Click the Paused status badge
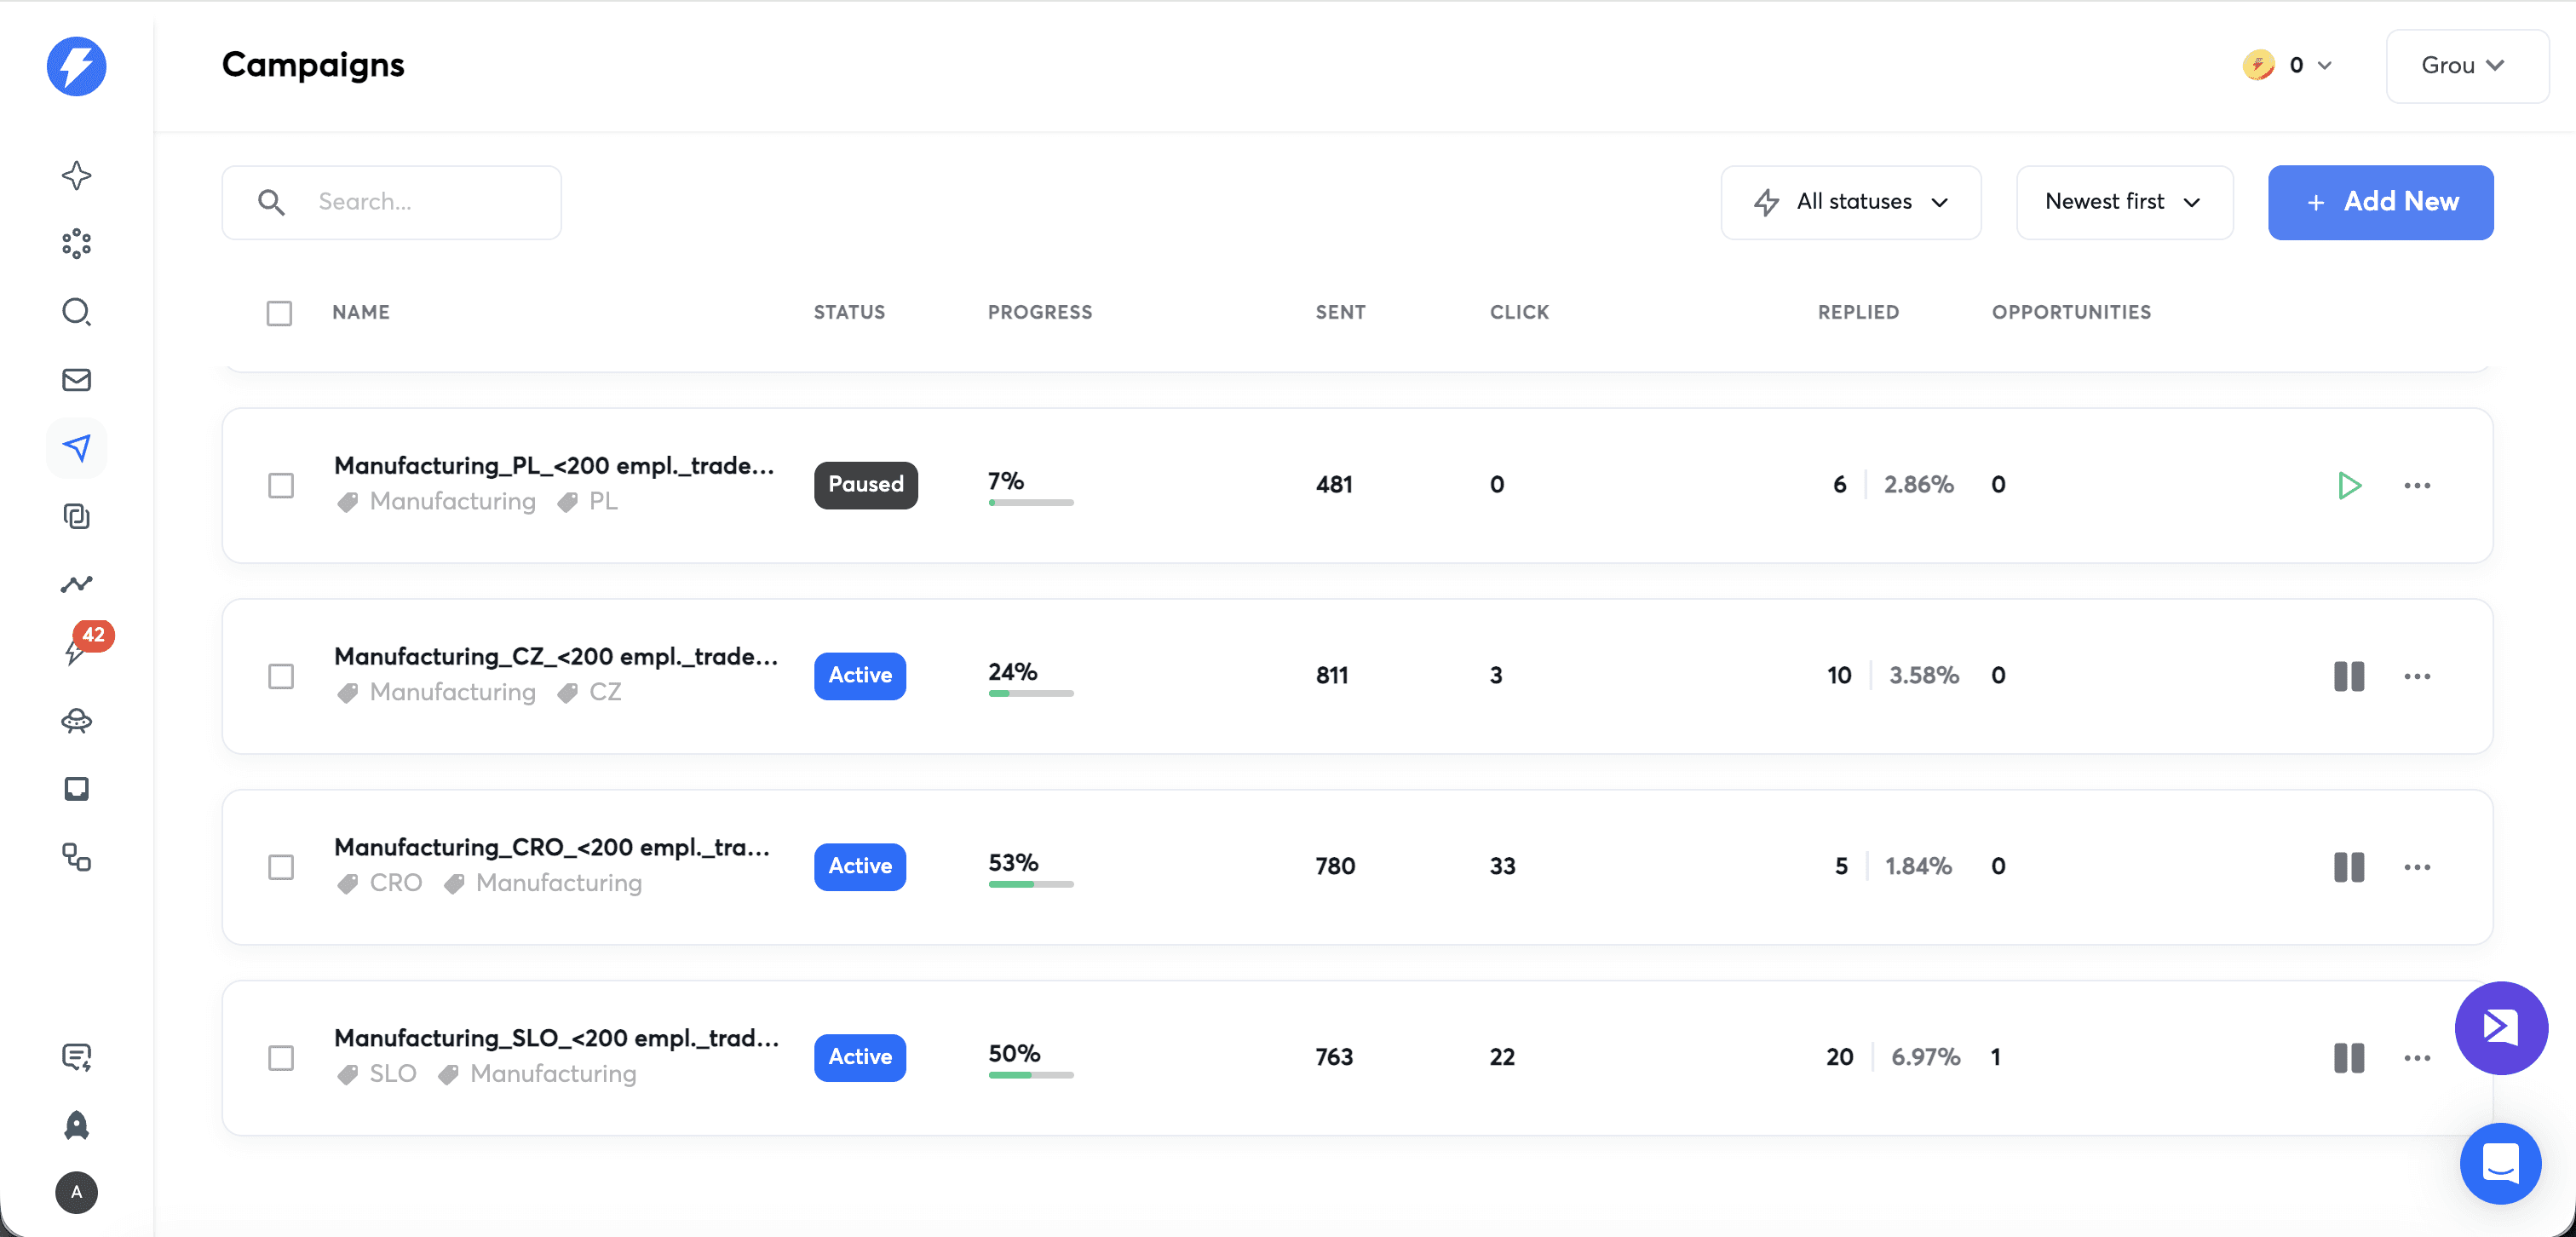 coord(865,485)
